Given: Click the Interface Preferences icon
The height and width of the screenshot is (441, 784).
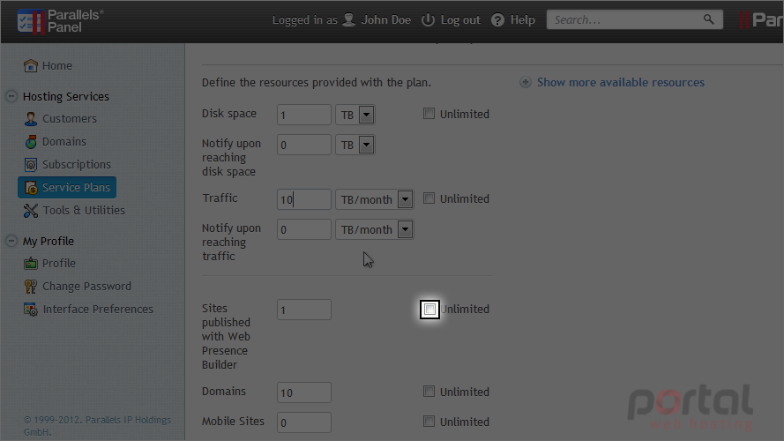Looking at the screenshot, I should tap(31, 310).
